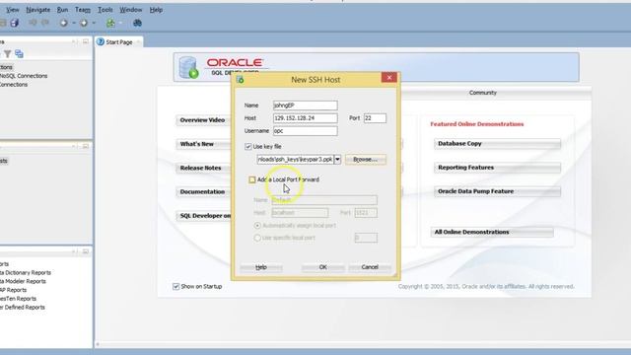Confirm the dialog with OK

point(322,267)
